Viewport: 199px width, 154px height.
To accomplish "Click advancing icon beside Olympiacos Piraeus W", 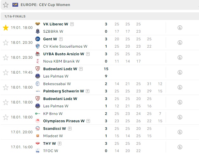I will (88, 121).
